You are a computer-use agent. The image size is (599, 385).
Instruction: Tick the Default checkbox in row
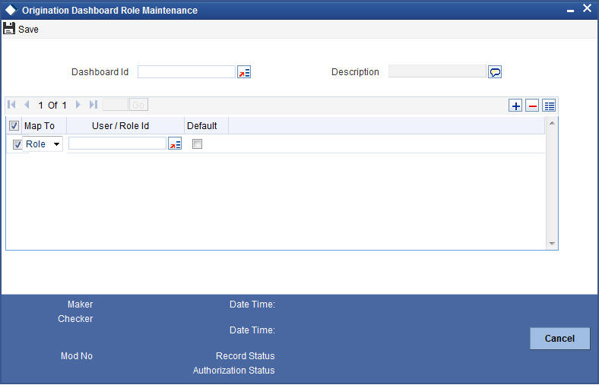pos(197,144)
